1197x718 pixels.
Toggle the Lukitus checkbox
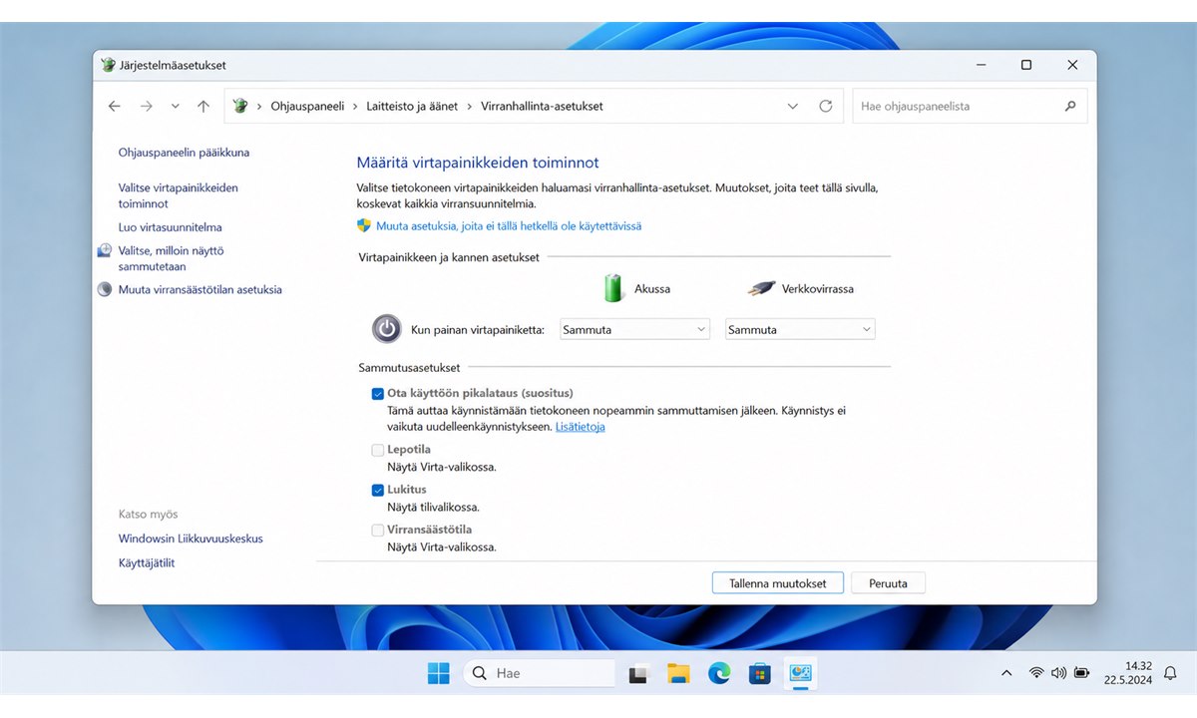click(x=378, y=491)
